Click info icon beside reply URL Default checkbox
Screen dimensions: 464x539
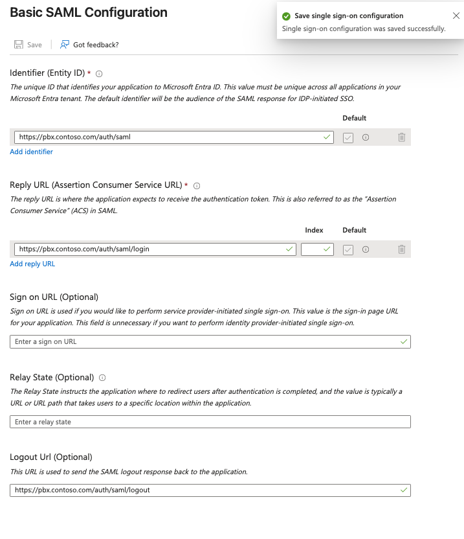tap(366, 249)
